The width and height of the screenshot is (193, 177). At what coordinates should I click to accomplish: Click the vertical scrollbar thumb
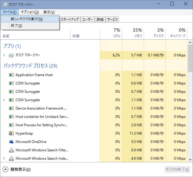point(190,59)
